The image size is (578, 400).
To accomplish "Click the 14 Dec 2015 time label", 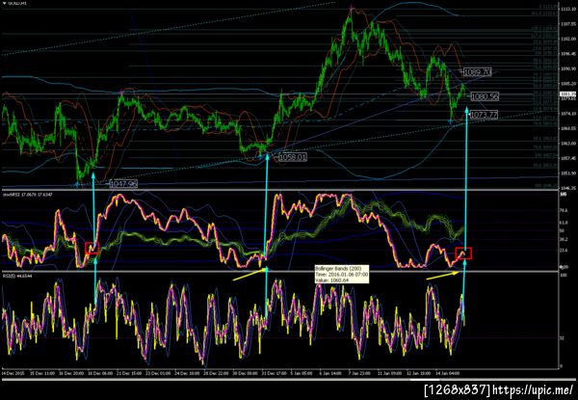I will [12, 373].
